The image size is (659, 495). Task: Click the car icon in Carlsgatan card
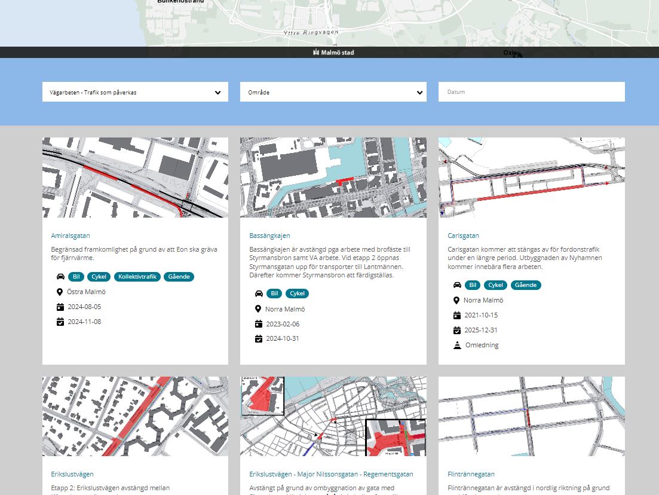[x=456, y=285]
